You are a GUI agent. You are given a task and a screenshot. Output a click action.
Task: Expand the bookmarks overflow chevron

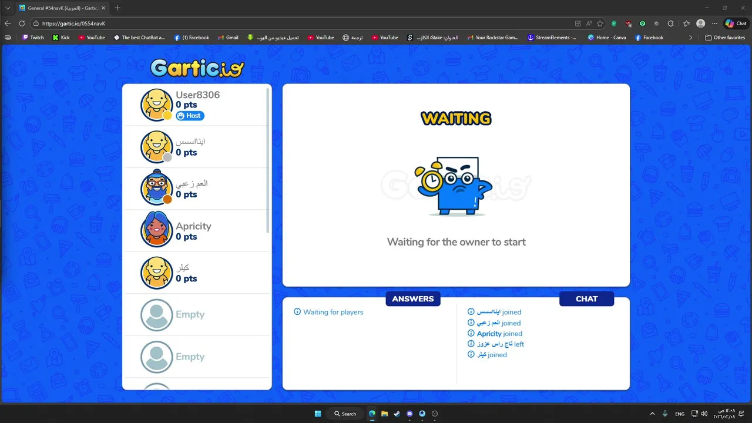pyautogui.click(x=691, y=37)
